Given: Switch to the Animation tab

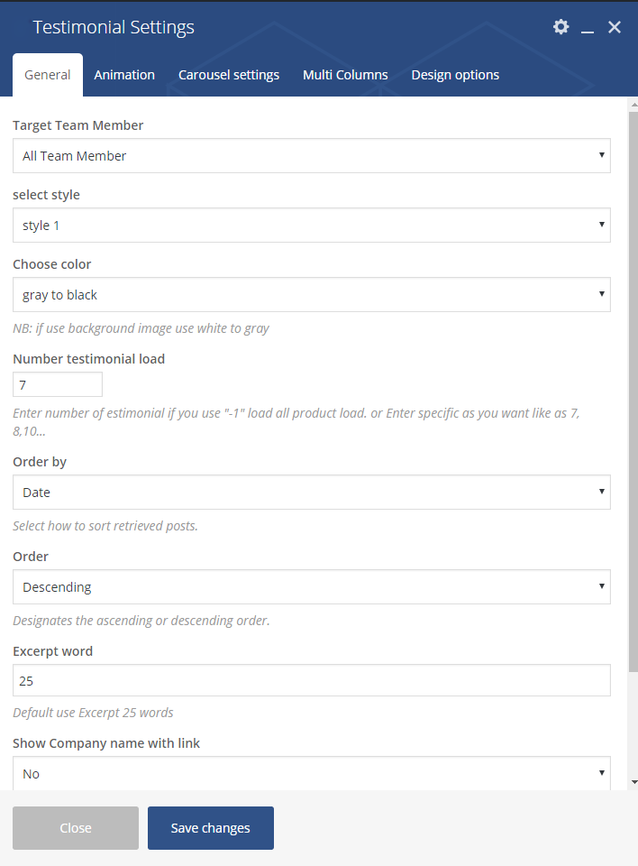Looking at the screenshot, I should click(x=124, y=75).
